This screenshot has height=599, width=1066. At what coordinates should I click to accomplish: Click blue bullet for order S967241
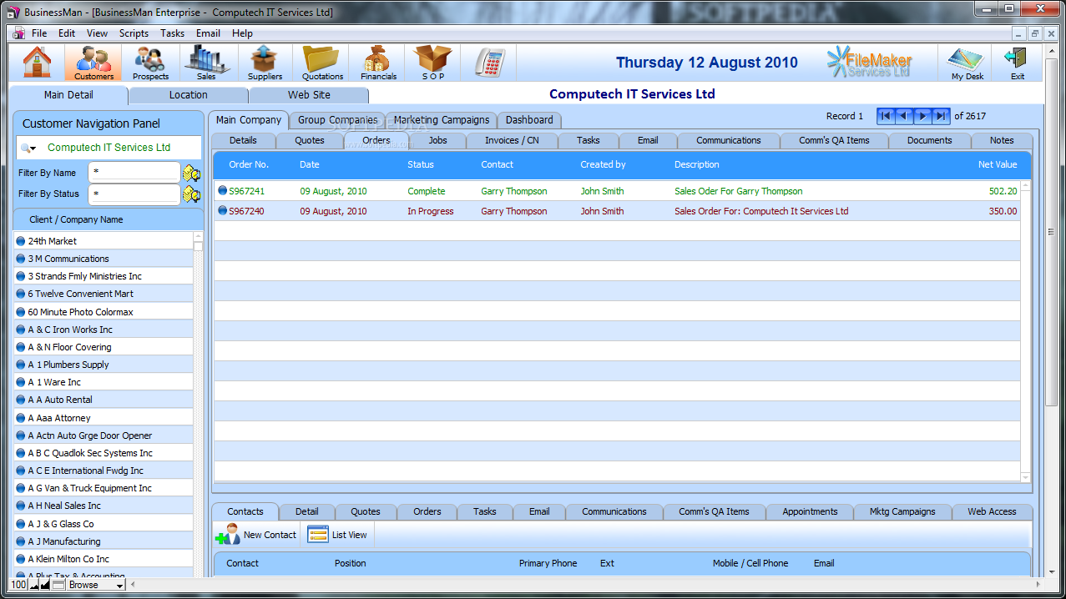point(223,190)
